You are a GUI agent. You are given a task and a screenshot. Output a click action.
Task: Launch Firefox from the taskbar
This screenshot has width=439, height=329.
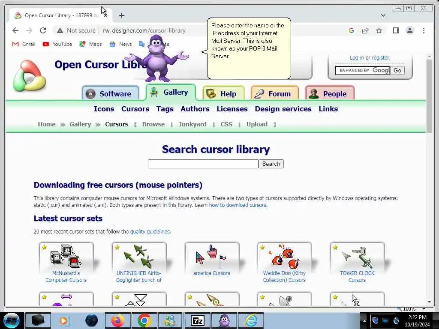coord(117,320)
